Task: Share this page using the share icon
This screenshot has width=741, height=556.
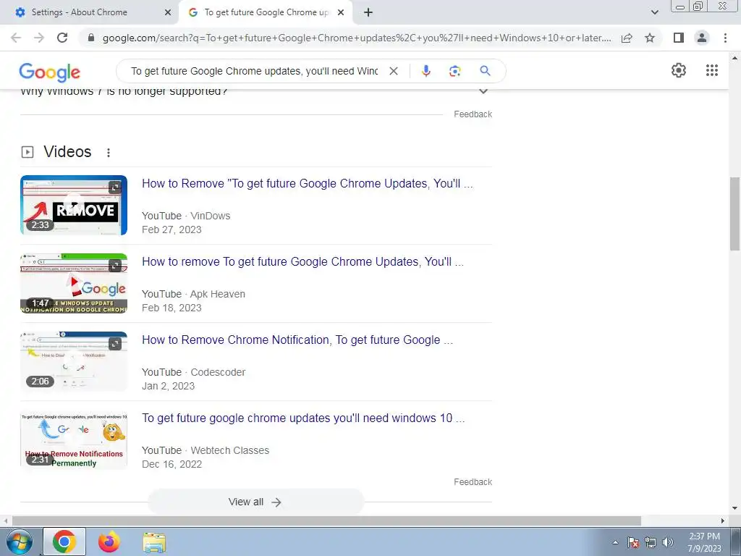Action: coord(627,38)
